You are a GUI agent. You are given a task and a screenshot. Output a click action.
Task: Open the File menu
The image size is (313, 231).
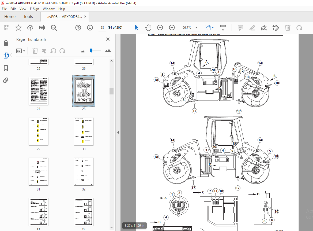pyautogui.click(x=4, y=9)
